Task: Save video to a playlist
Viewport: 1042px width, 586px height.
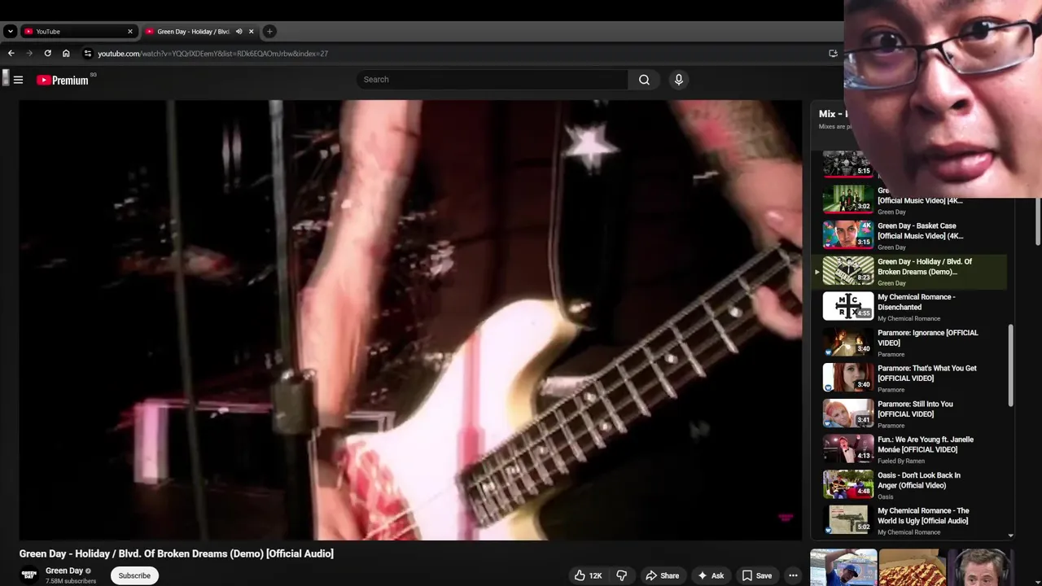Action: tap(756, 575)
